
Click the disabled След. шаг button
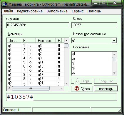pyautogui.click(x=106, y=81)
